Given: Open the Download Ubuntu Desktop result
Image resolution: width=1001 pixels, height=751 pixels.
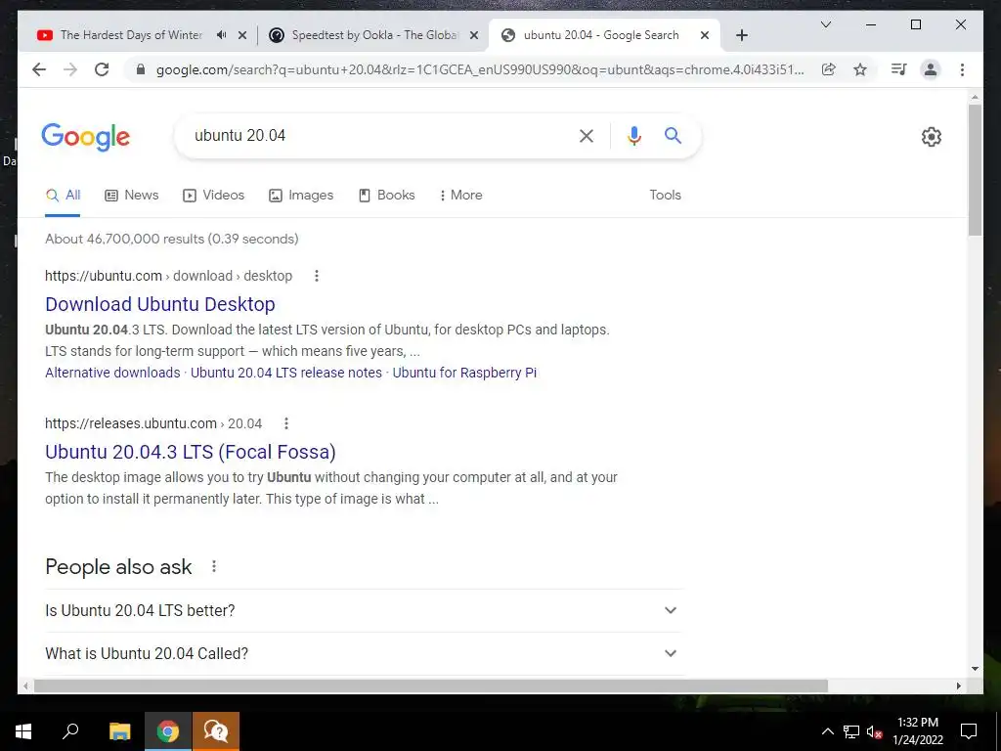Looking at the screenshot, I should [x=160, y=304].
